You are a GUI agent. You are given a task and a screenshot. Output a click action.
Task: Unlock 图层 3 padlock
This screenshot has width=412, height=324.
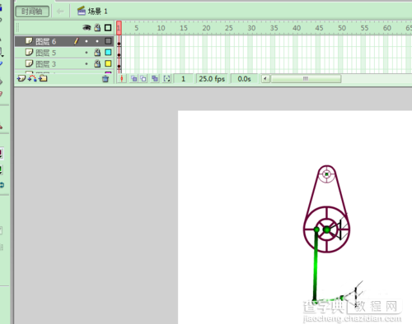[97, 63]
